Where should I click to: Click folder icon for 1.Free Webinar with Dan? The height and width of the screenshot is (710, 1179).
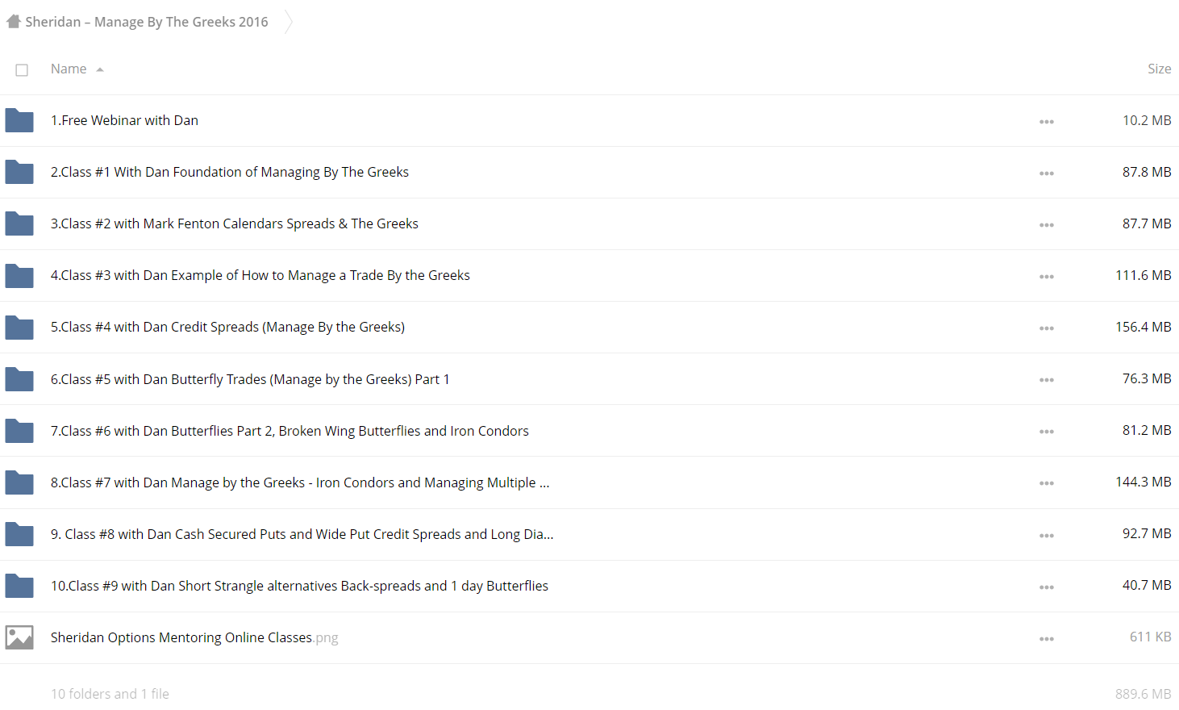tap(19, 121)
